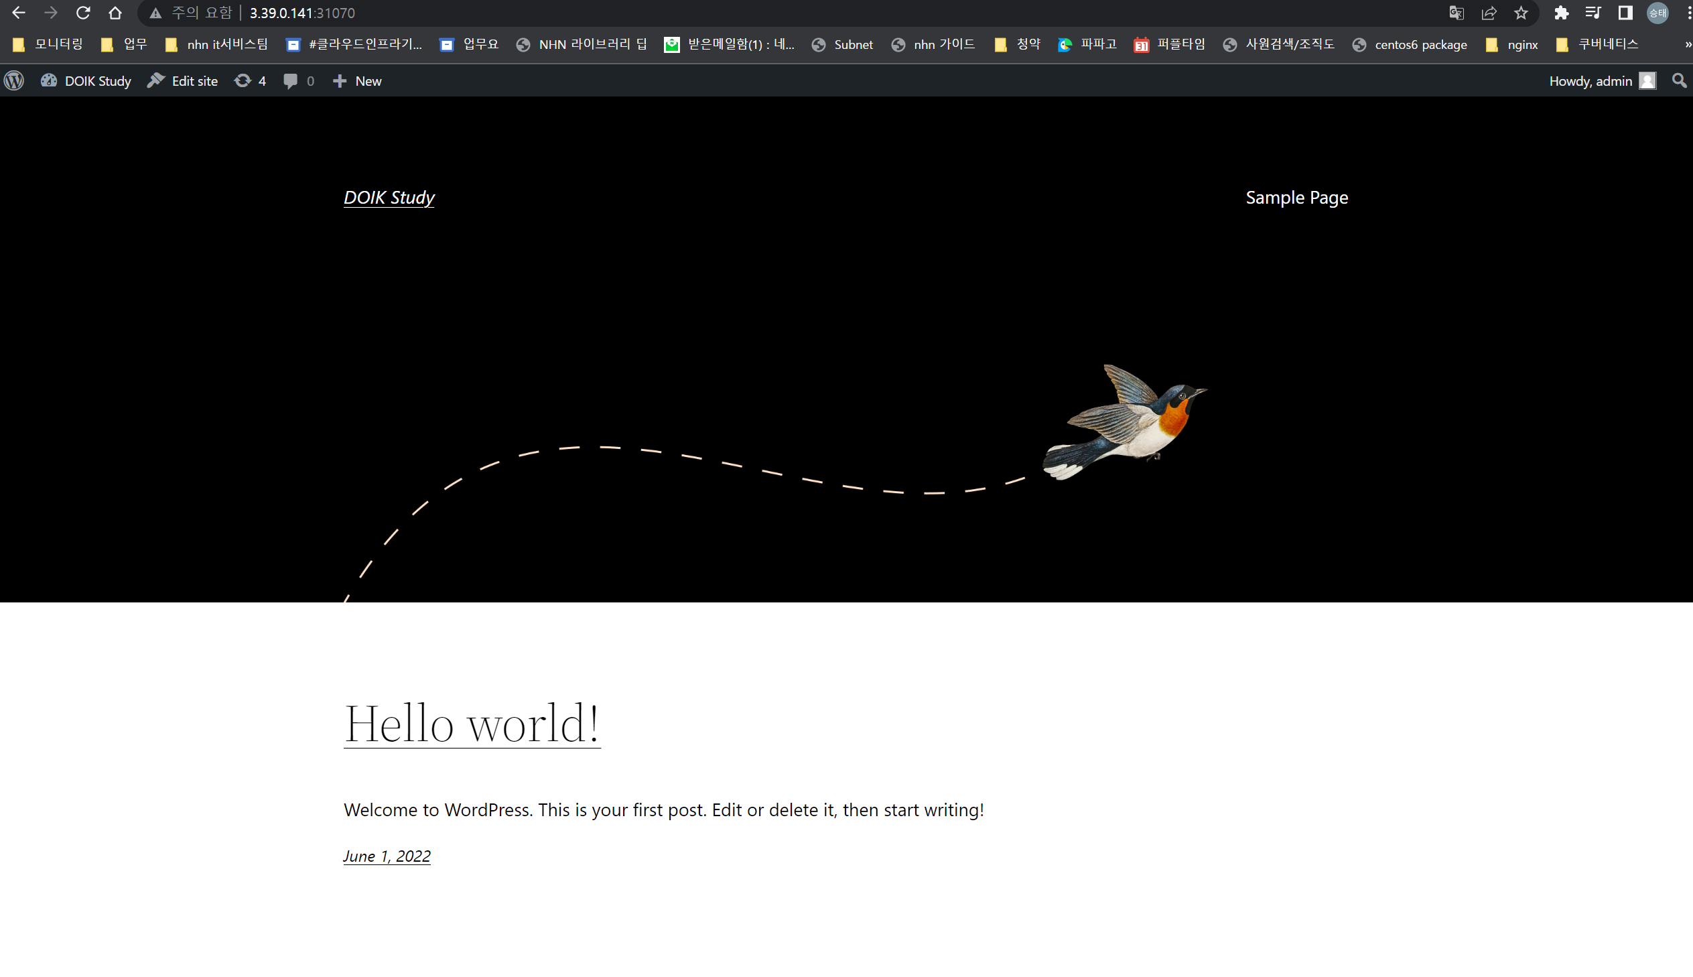This screenshot has width=1693, height=977.
Task: Open the Hello world! post title
Action: tap(472, 723)
